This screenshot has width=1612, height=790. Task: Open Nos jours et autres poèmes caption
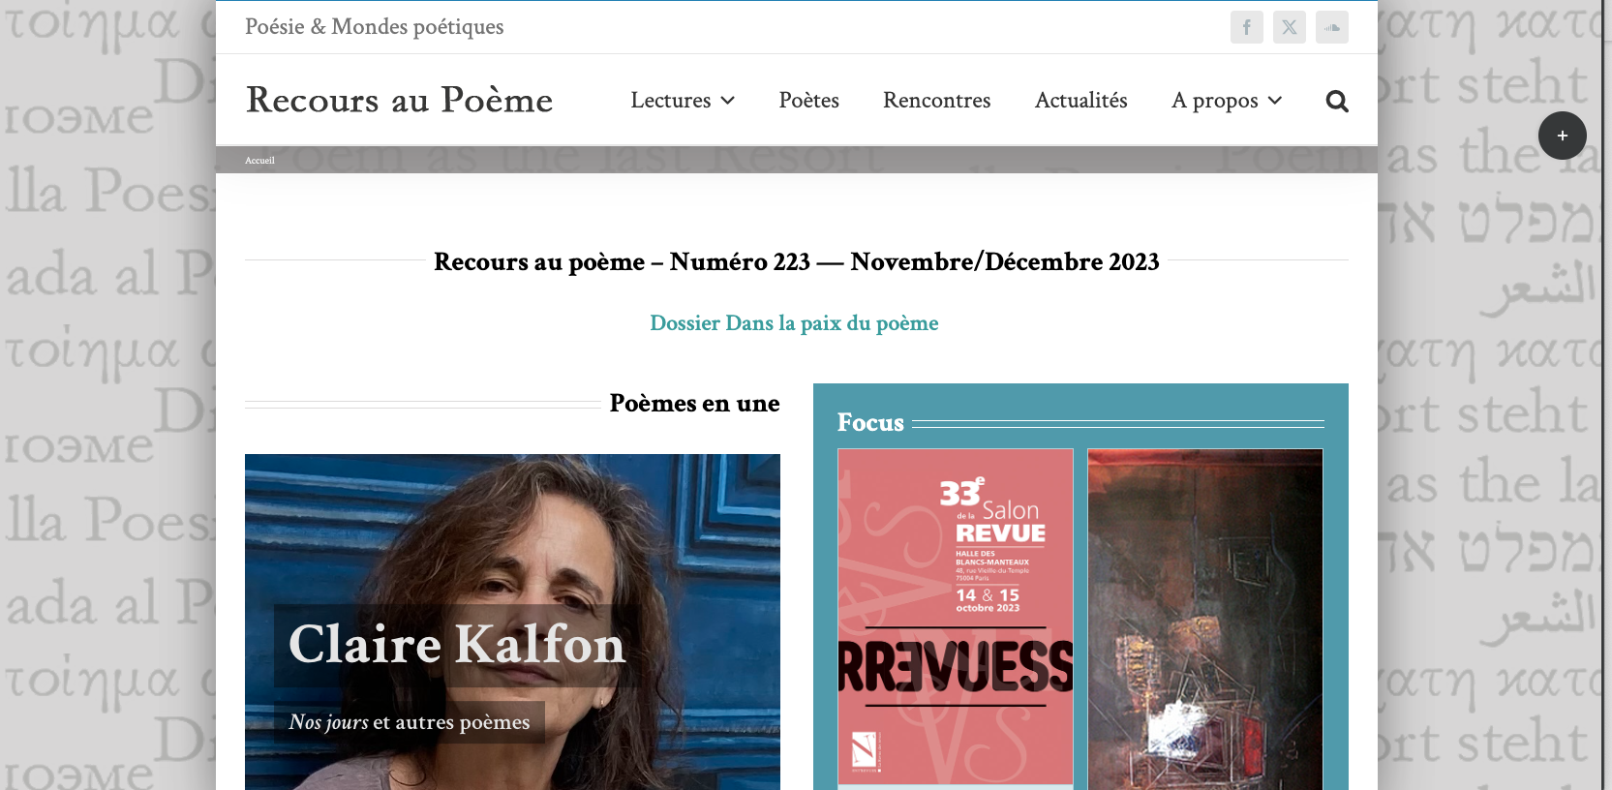pyautogui.click(x=410, y=722)
